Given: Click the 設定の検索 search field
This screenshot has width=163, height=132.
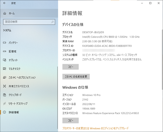Looking at the screenshot, I should [x=29, y=22].
